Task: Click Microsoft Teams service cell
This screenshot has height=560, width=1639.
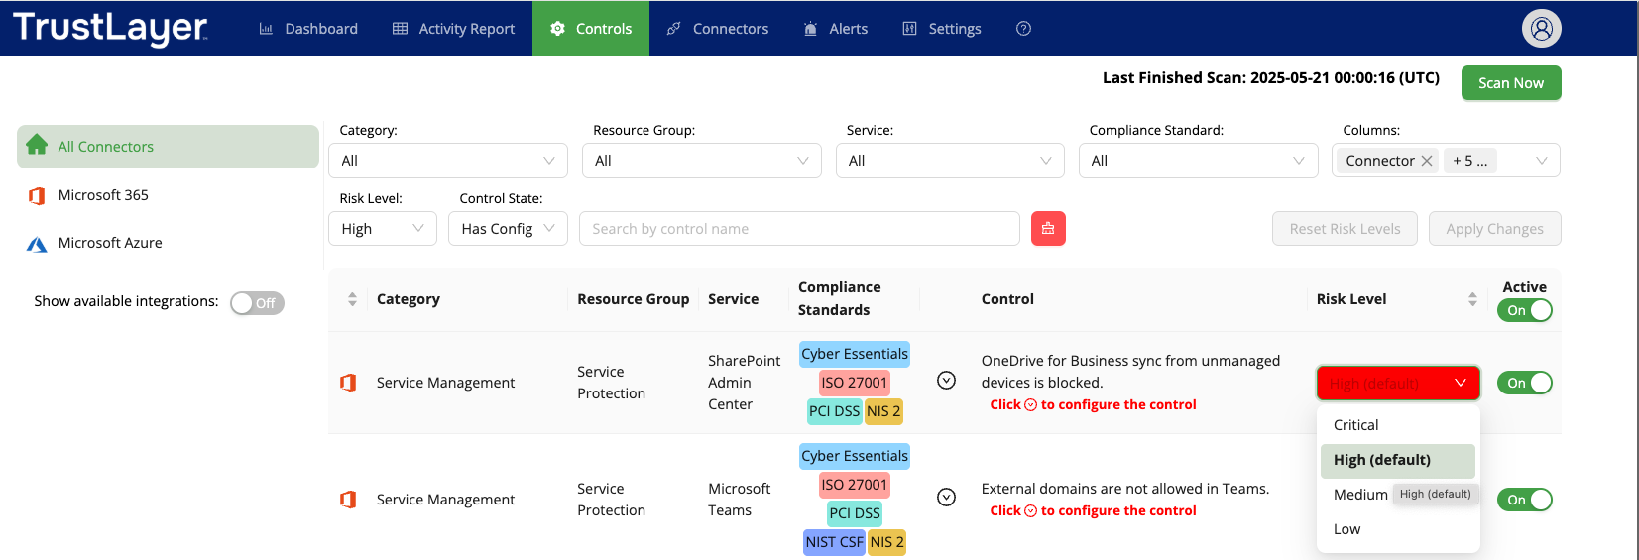Action: click(740, 500)
